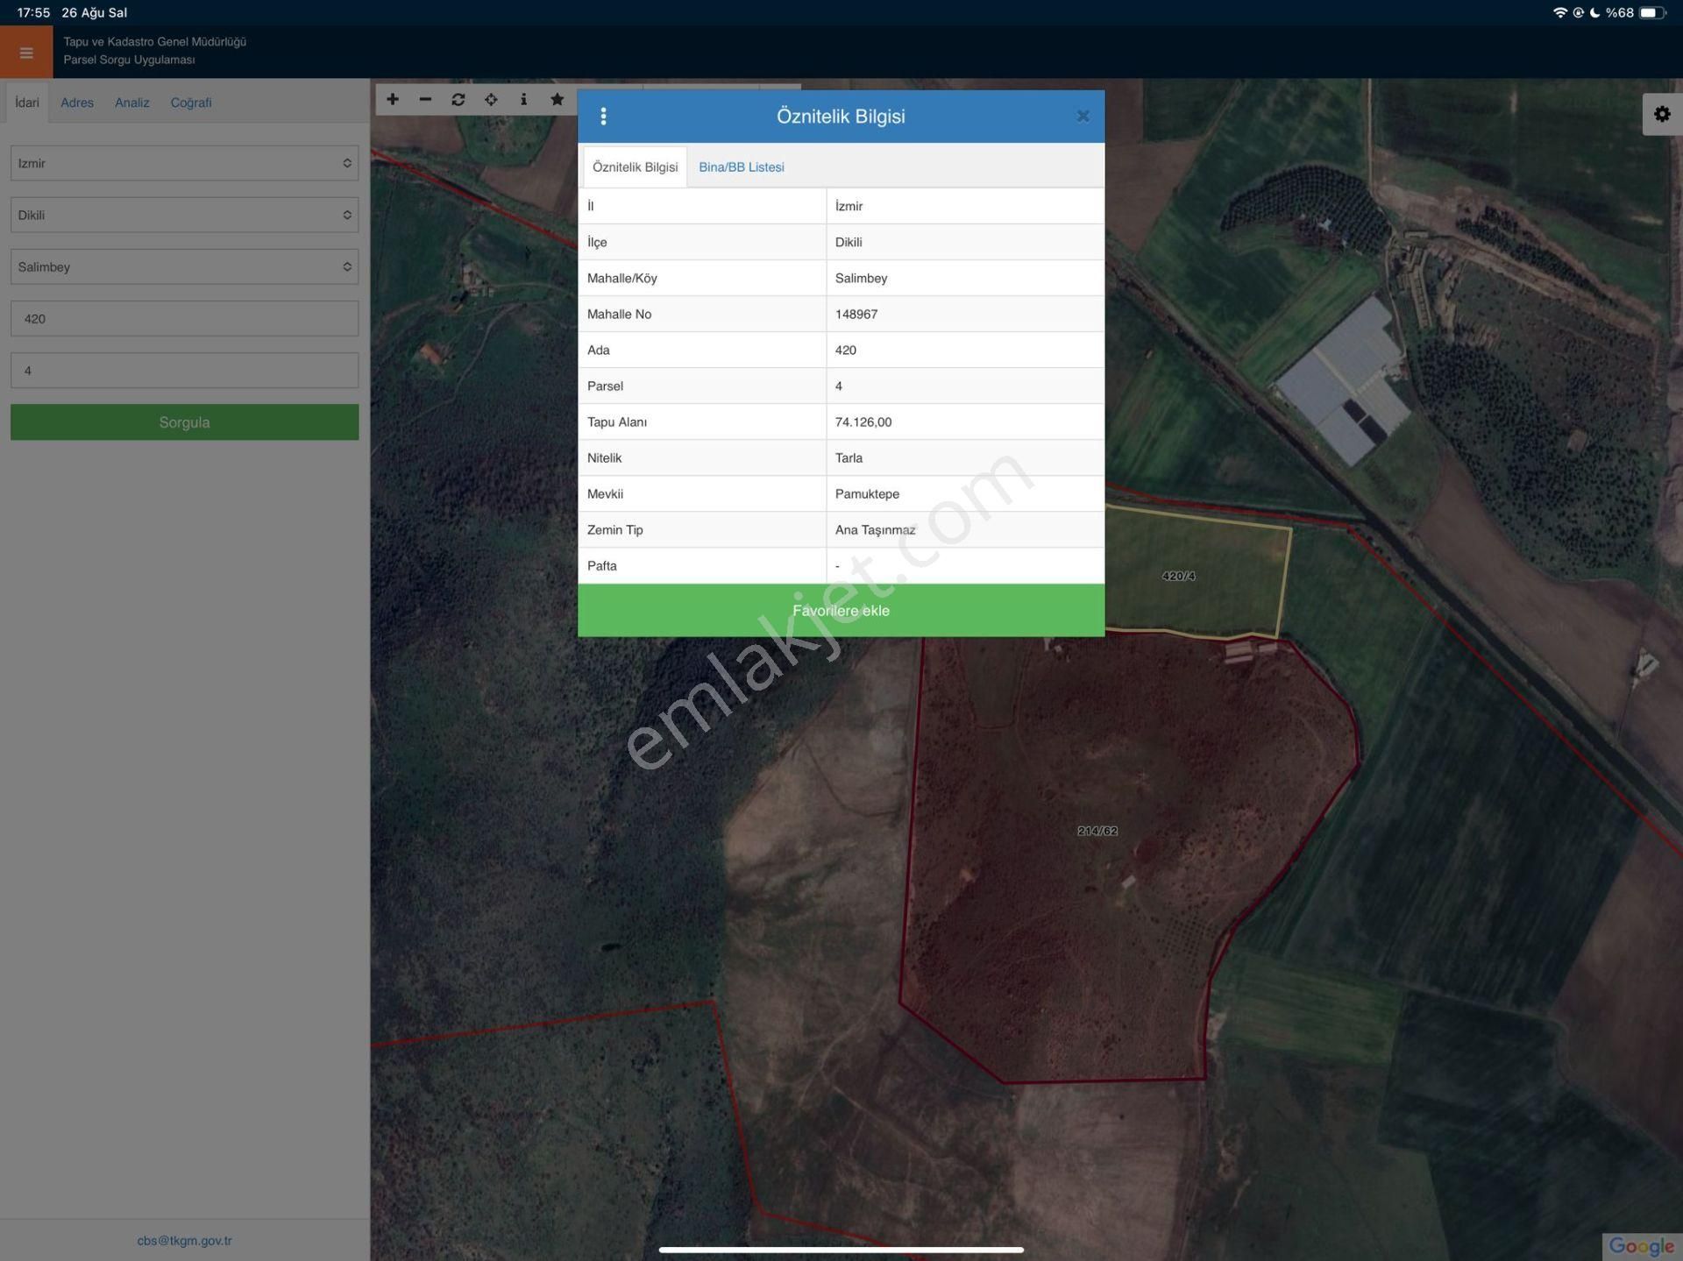Click the cbs@tkgm.gov.tr email link
1683x1261 pixels.
pos(184,1241)
